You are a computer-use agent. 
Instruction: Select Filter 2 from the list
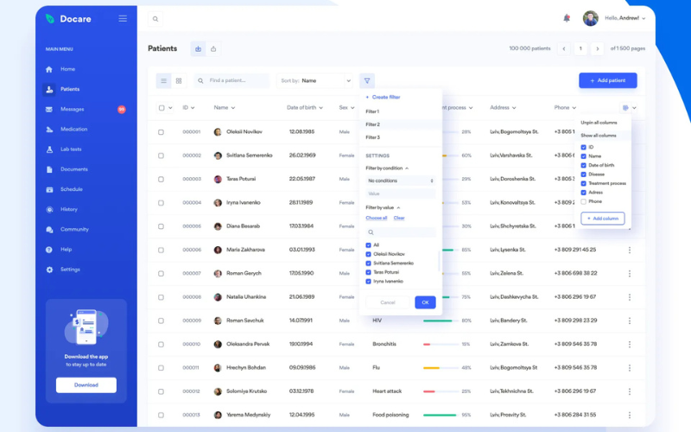click(x=373, y=124)
